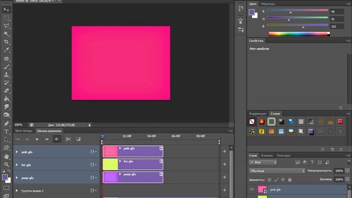This screenshot has height=198, width=352.
Task: Expand the purp gls timeline track
Action: pos(16,178)
